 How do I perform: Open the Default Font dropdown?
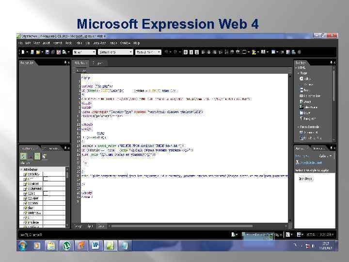[x=115, y=52]
